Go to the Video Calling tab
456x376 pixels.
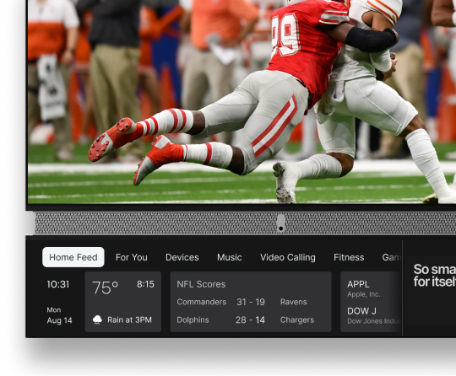click(288, 257)
